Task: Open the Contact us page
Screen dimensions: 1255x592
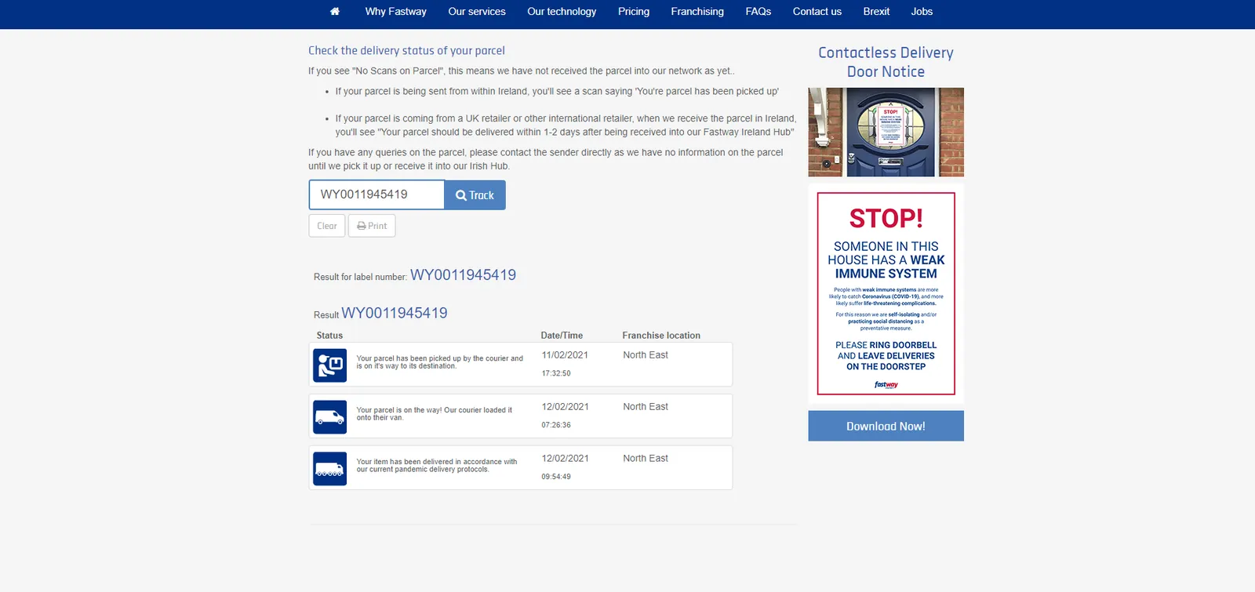Action: [817, 12]
